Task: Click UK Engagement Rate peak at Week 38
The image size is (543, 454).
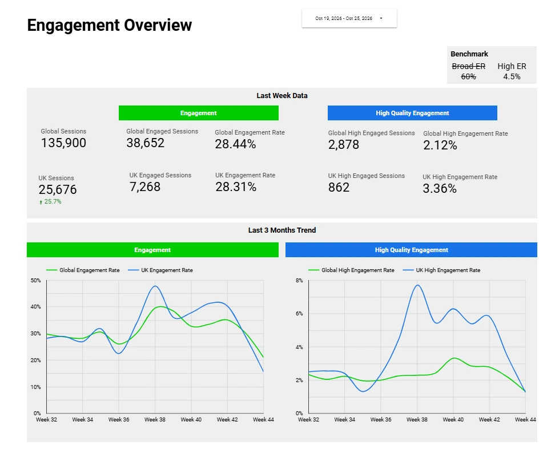Action: 155,286
